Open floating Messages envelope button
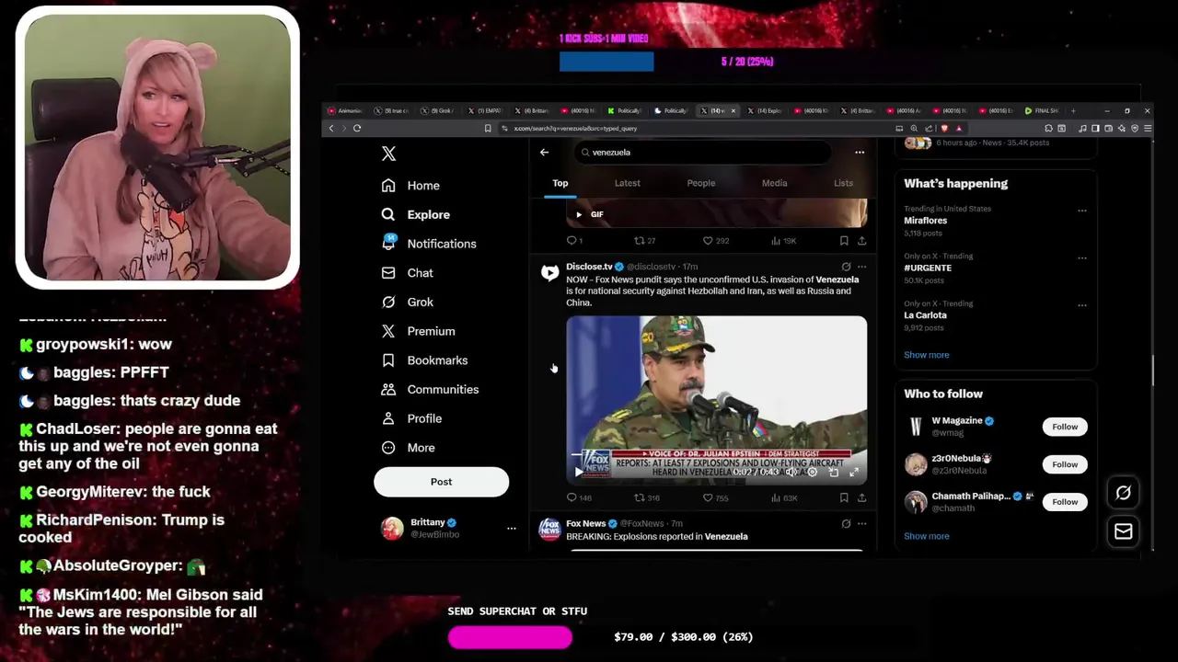Viewport: 1178px width, 662px height. (x=1124, y=531)
